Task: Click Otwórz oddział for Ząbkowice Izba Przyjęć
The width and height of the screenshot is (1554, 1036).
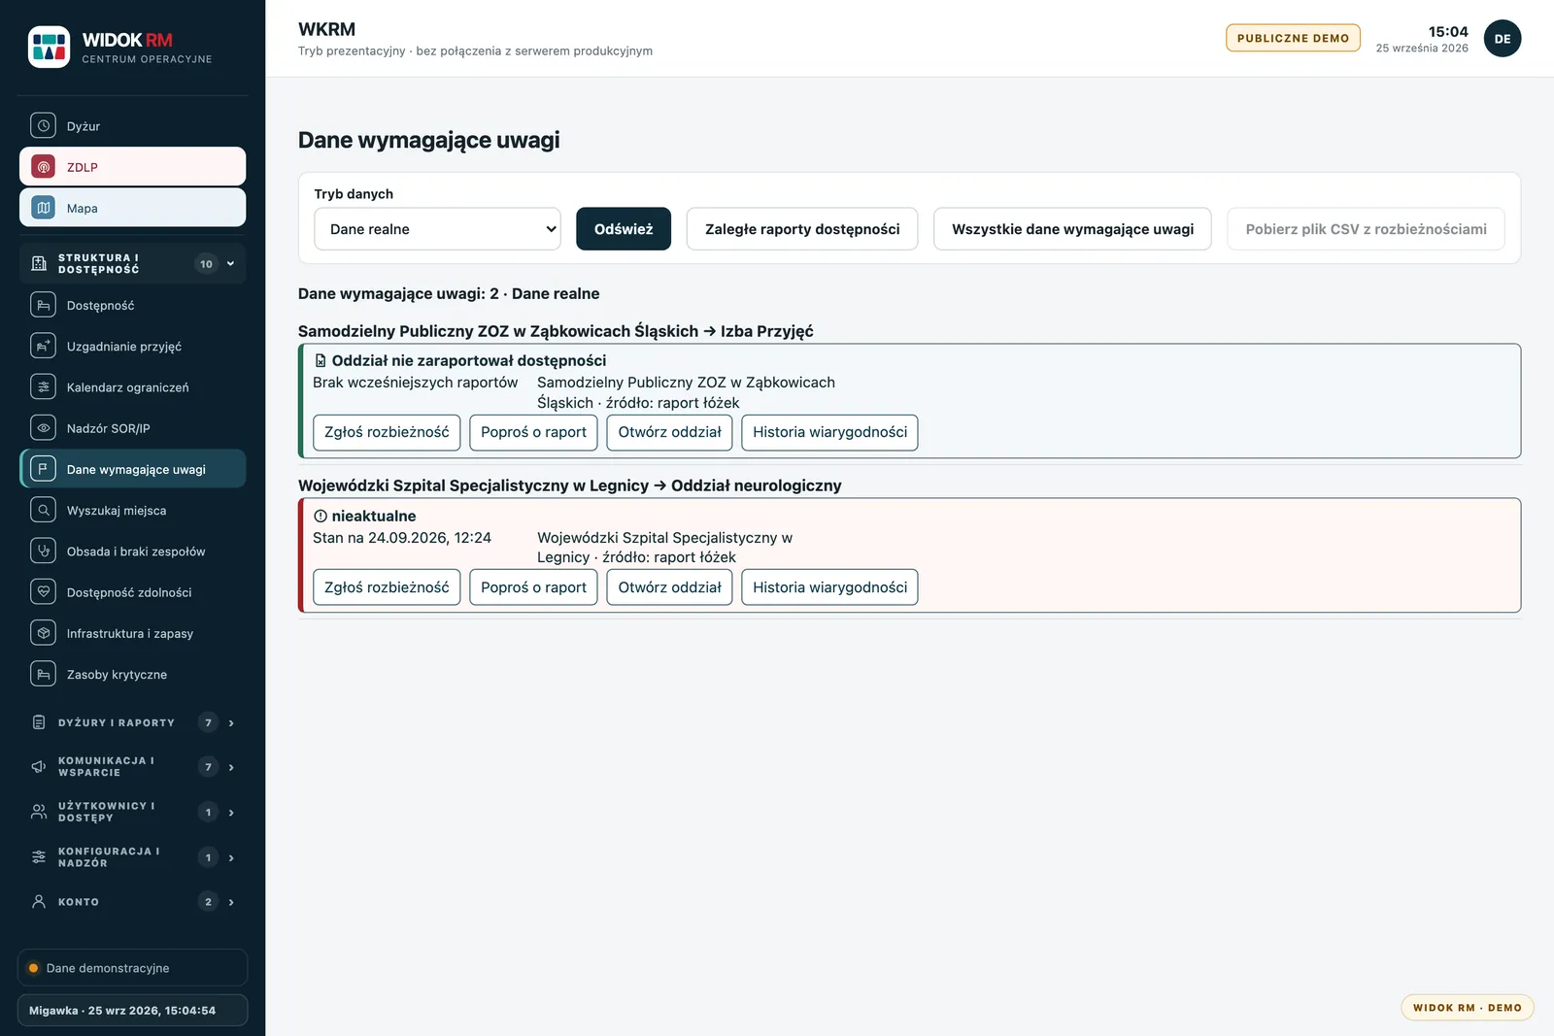Action: [669, 432]
